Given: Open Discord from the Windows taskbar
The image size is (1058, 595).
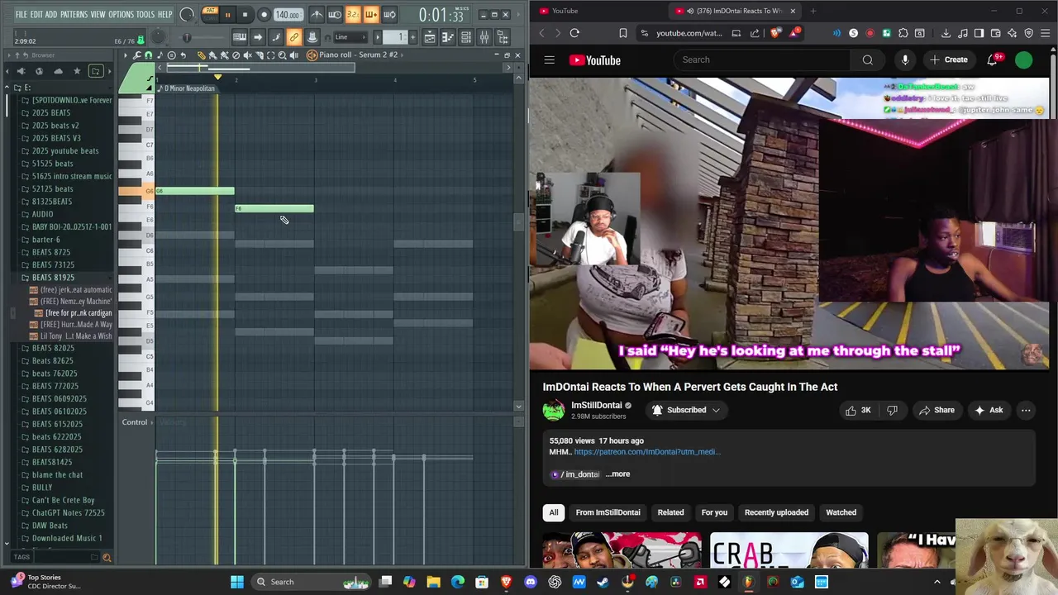Looking at the screenshot, I should click(530, 582).
